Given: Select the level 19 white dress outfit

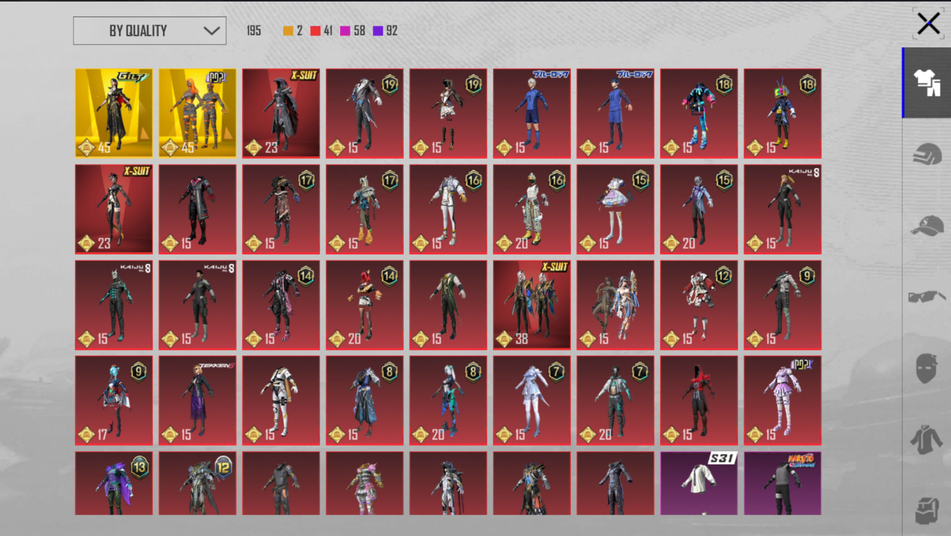Looking at the screenshot, I should pyautogui.click(x=448, y=113).
